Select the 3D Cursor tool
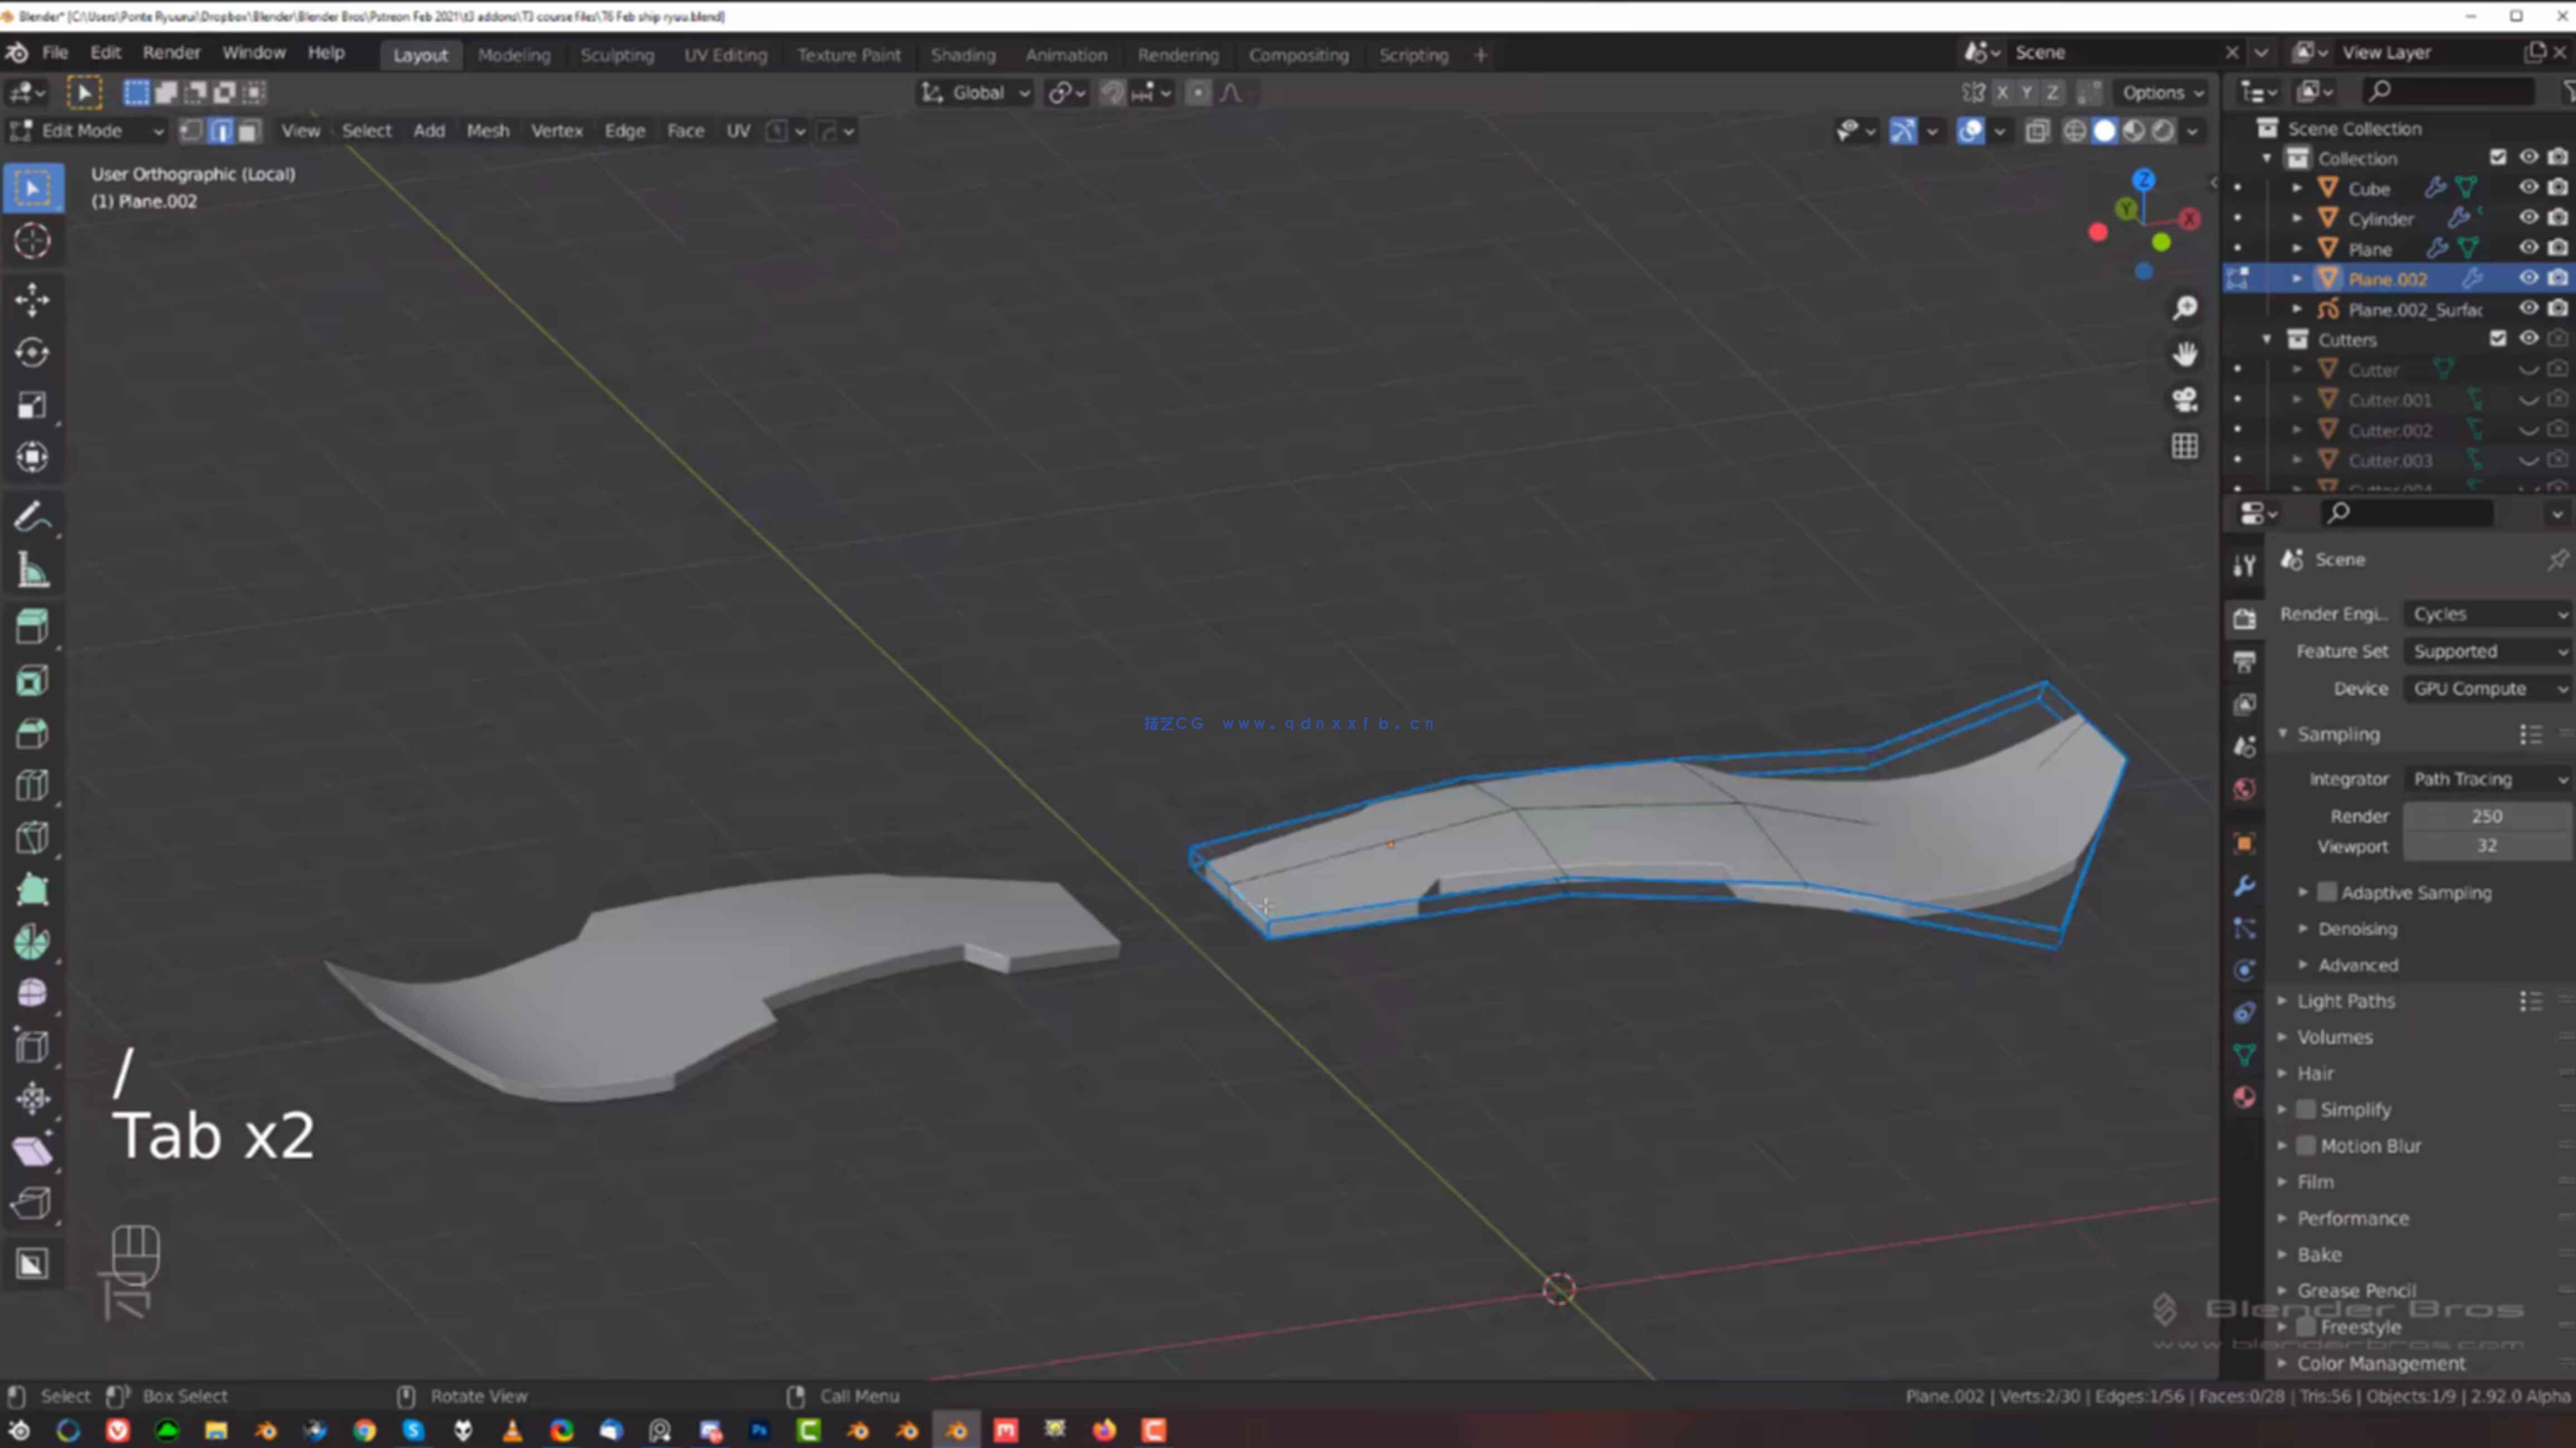This screenshot has height=1448, width=2576. click(x=33, y=240)
